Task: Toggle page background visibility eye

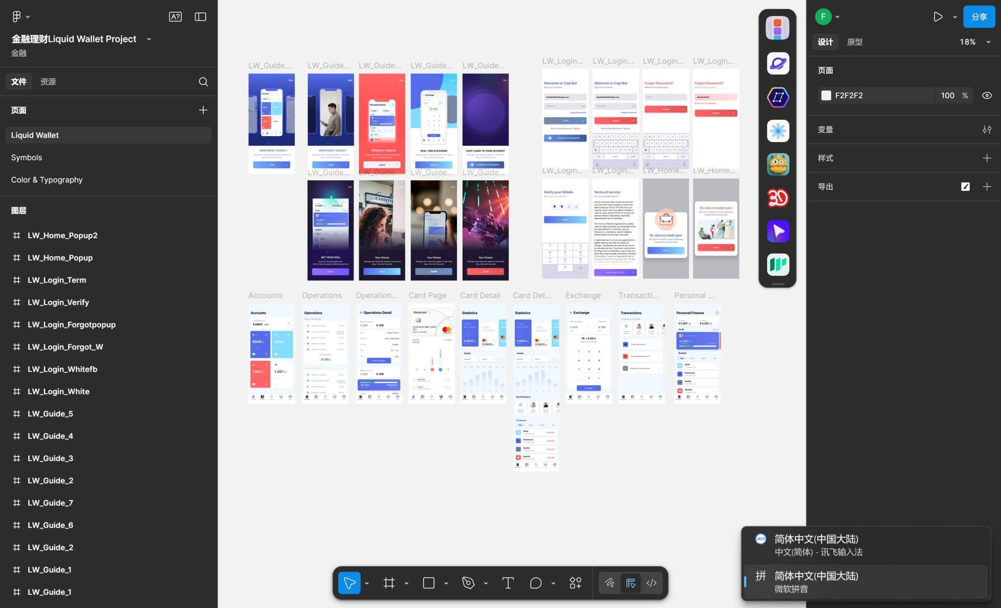Action: (987, 95)
